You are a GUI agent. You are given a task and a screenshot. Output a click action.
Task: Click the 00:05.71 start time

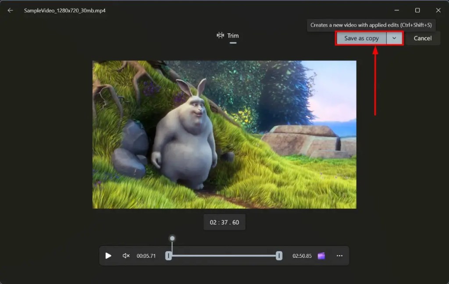click(146, 256)
